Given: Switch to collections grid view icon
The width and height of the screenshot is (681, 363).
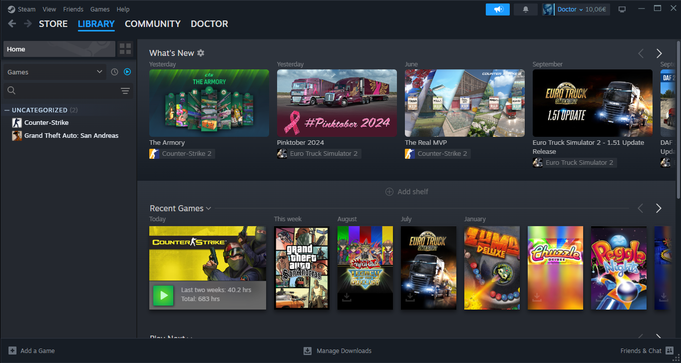Looking at the screenshot, I should point(125,49).
